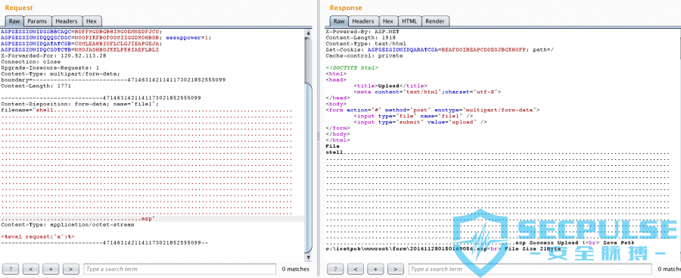Switch to the Response Raw tab
681x278 pixels.
tap(339, 21)
